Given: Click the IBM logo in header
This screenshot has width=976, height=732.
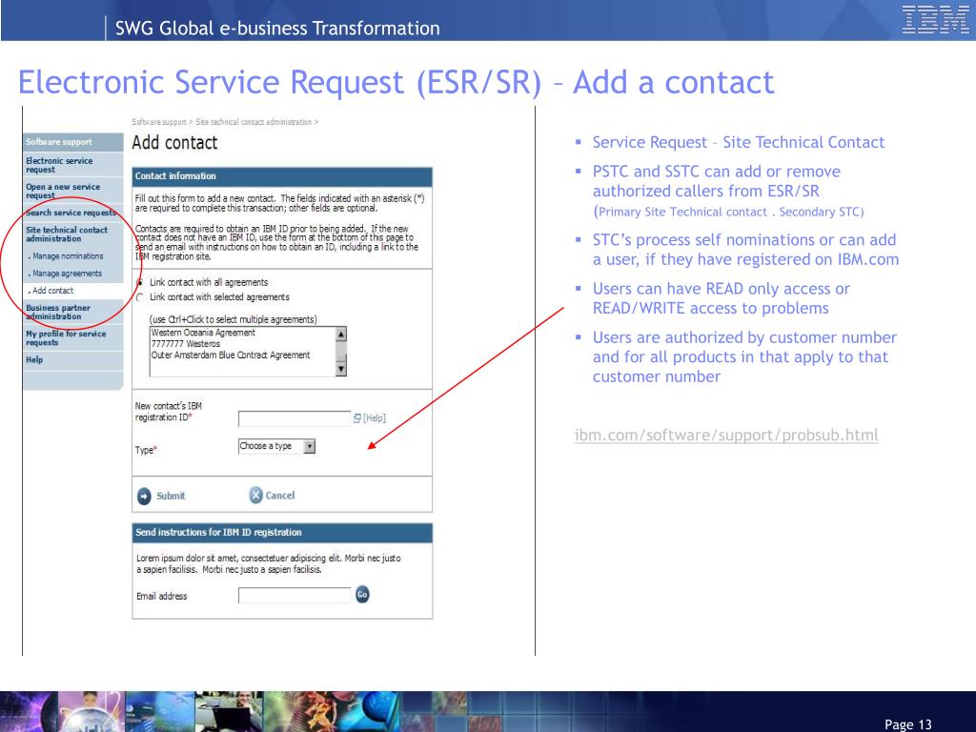Looking at the screenshot, I should click(x=935, y=19).
